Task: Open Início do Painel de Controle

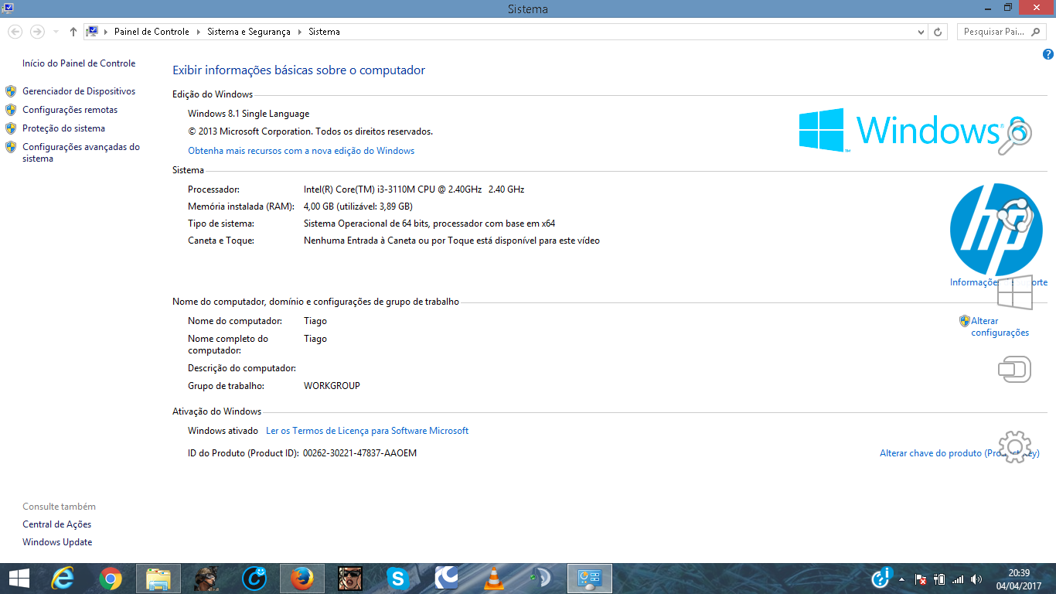Action: click(79, 63)
